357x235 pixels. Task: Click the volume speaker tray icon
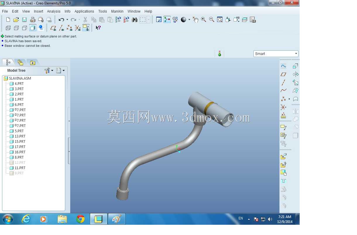(270, 219)
